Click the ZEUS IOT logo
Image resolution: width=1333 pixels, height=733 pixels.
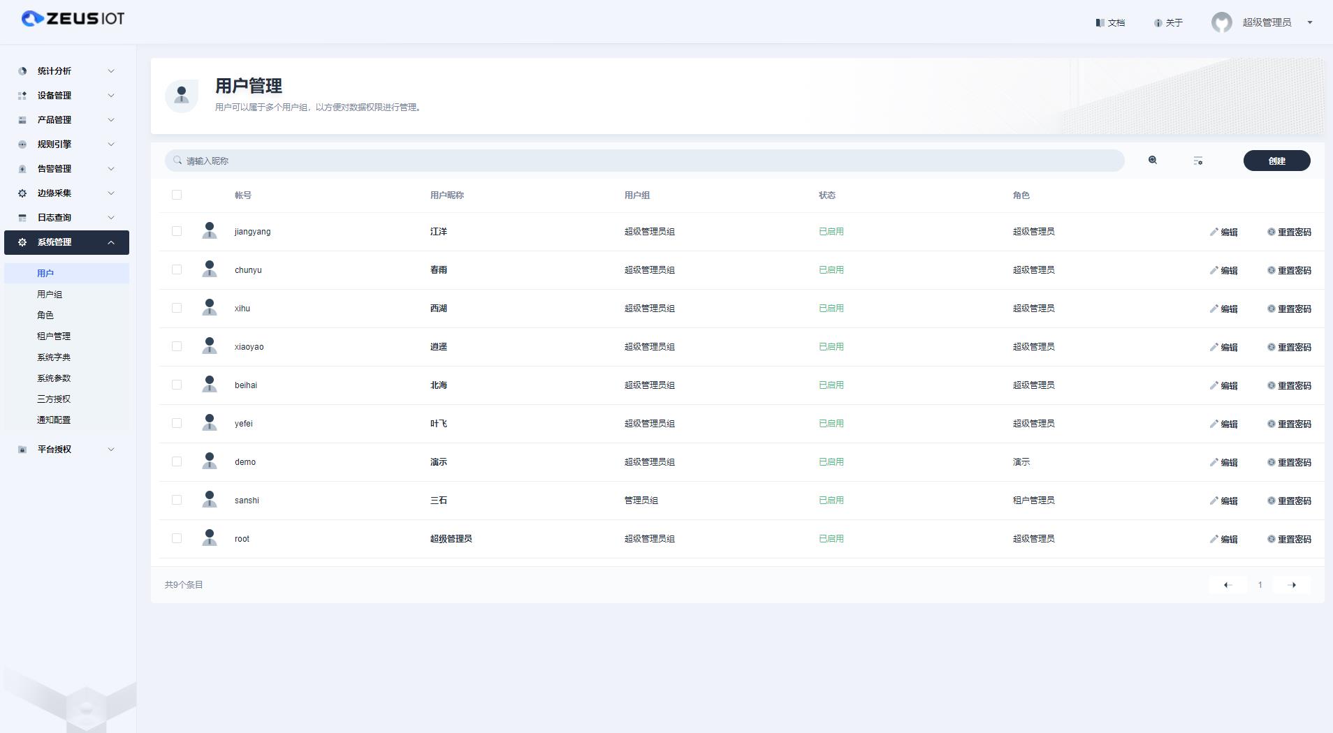[73, 19]
